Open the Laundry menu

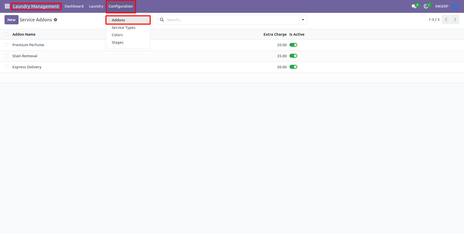coord(96,6)
